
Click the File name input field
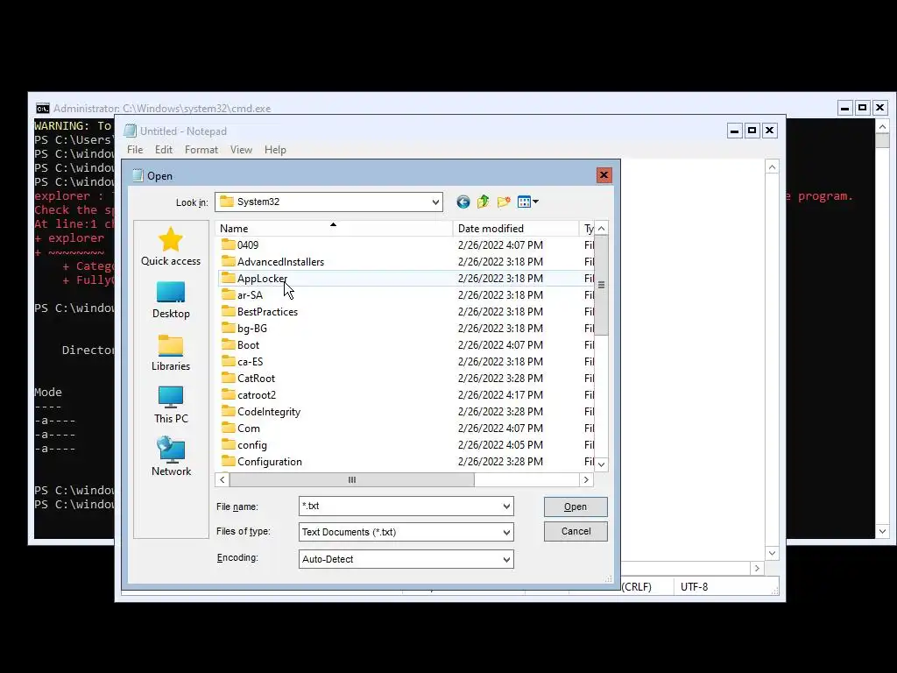[399, 507]
